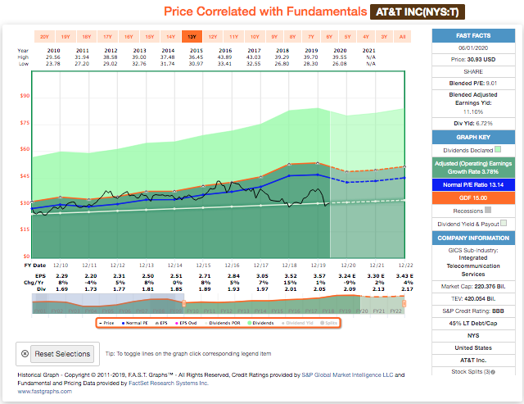The image size is (524, 404).
Task: Switch to the 18Y time range
Action: (87, 37)
